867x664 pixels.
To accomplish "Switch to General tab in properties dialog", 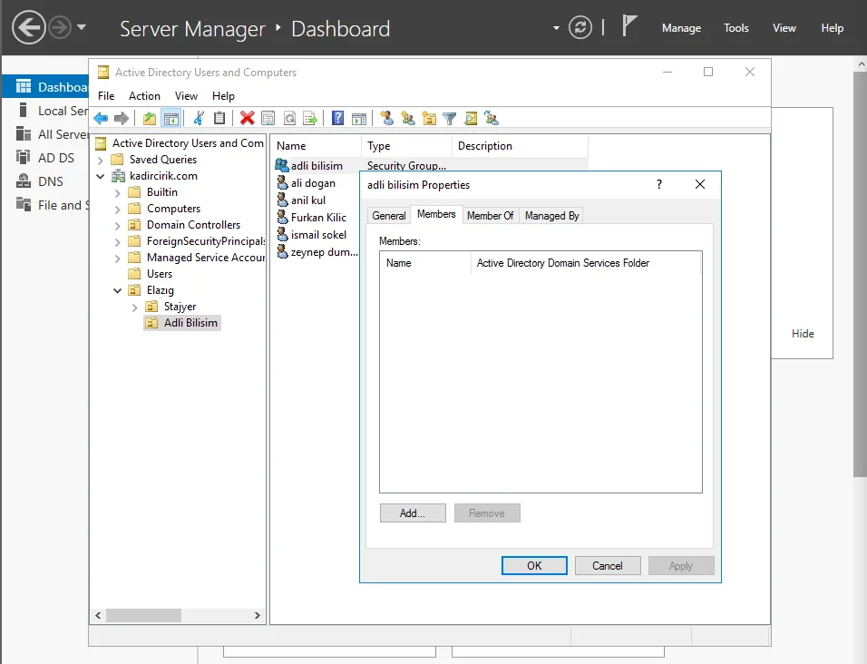I will (389, 216).
